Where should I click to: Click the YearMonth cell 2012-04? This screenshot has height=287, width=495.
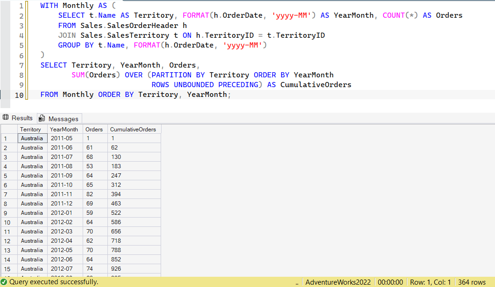click(65, 241)
